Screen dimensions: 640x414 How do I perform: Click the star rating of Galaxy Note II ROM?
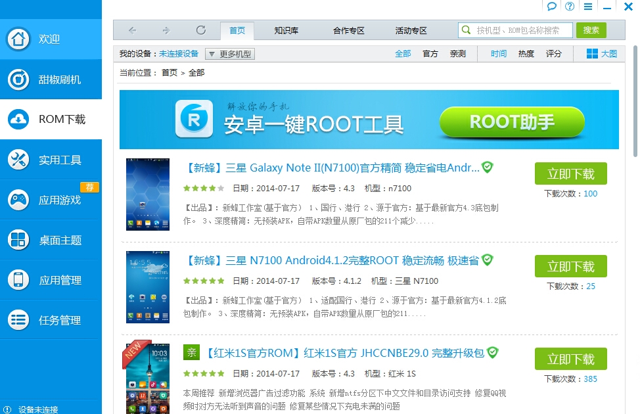[204, 188]
